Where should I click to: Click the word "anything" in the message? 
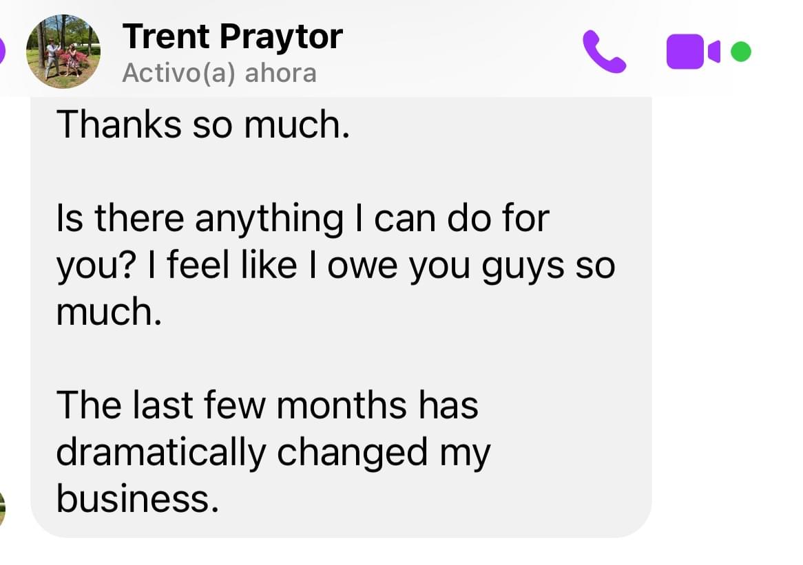point(269,220)
